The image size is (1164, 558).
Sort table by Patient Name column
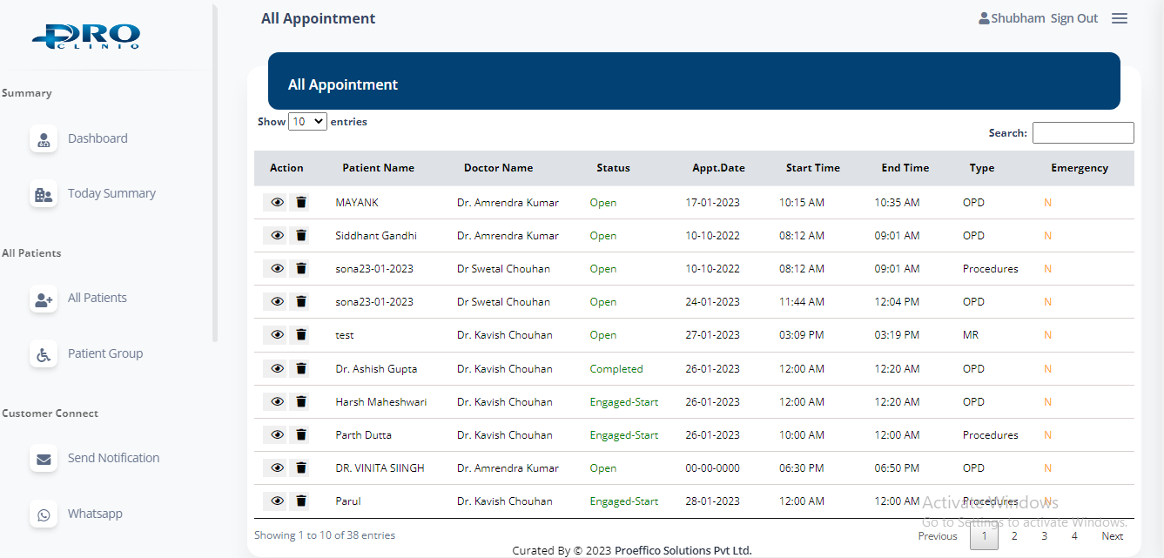pyautogui.click(x=378, y=168)
